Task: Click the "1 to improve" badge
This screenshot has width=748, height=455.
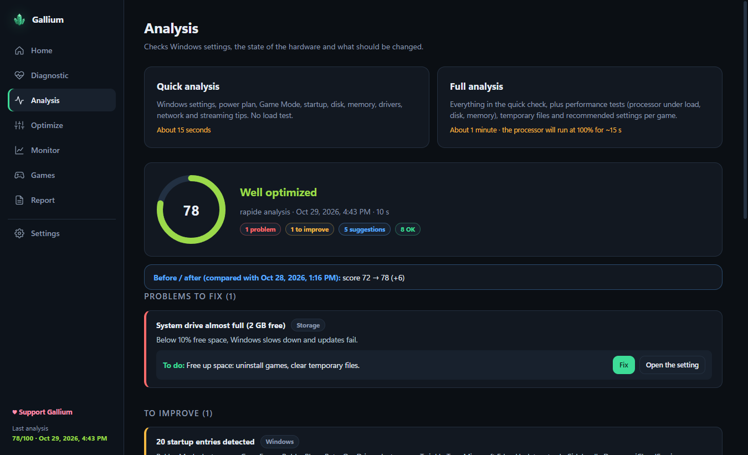Action: pos(310,229)
